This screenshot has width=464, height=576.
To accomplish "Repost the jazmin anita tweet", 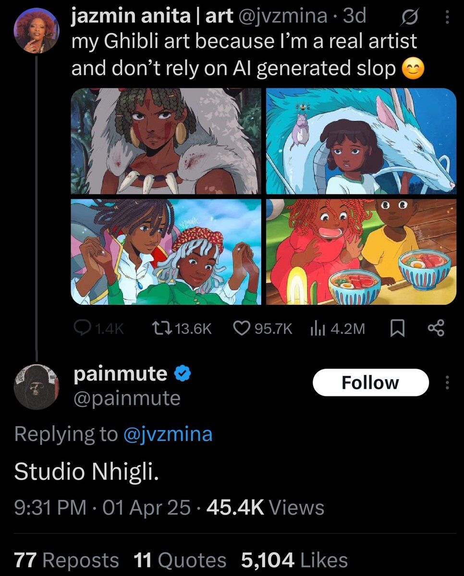I will 159,328.
